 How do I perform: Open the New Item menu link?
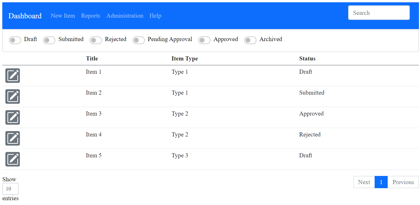pyautogui.click(x=63, y=16)
